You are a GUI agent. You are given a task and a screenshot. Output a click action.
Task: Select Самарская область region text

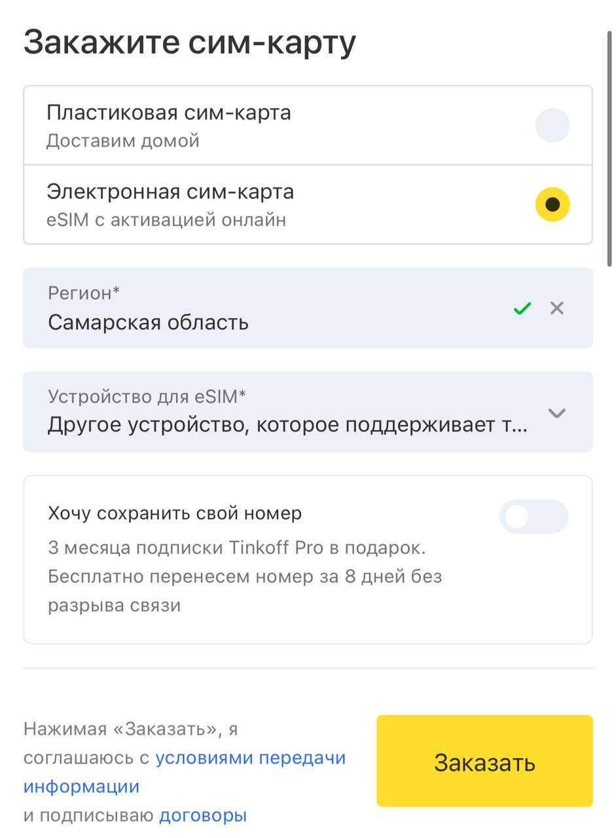pyautogui.click(x=148, y=323)
